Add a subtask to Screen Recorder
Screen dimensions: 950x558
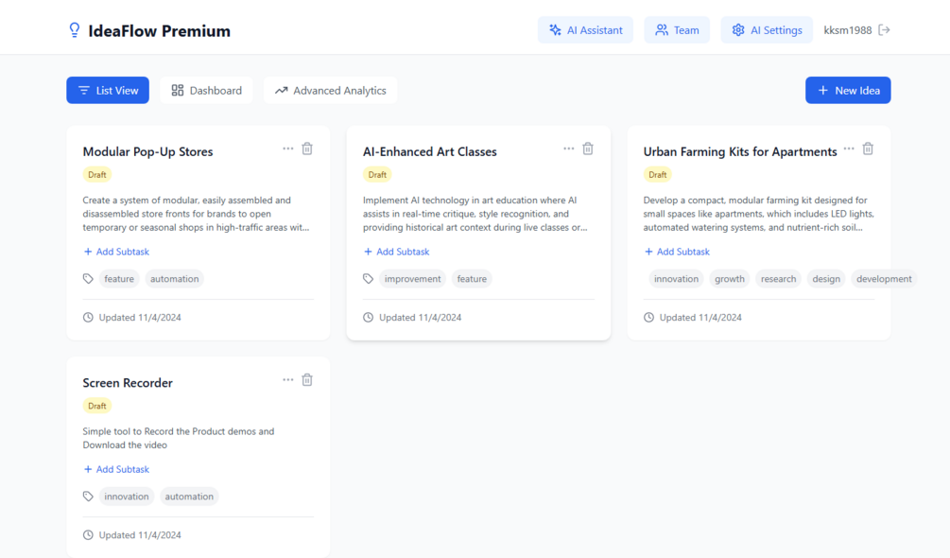pyautogui.click(x=116, y=468)
